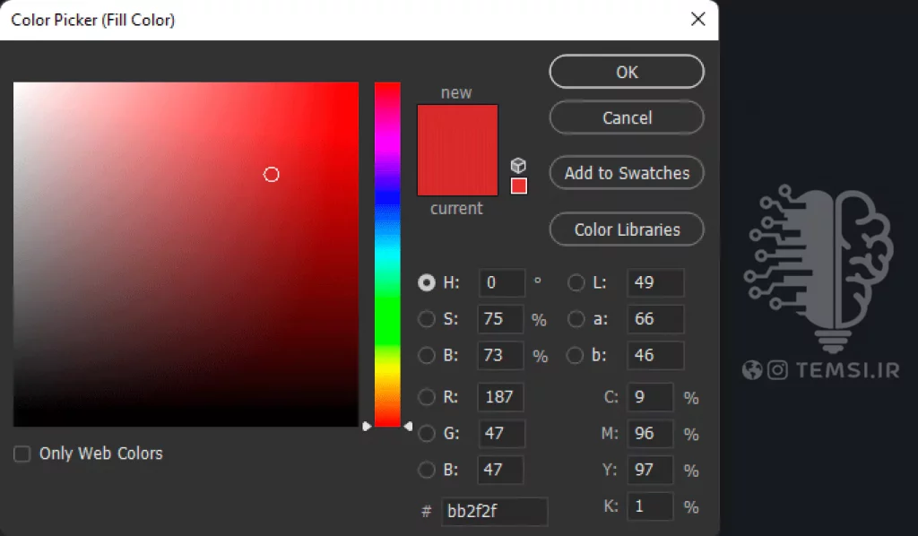
Task: Select the H hue radio button
Action: pos(427,282)
